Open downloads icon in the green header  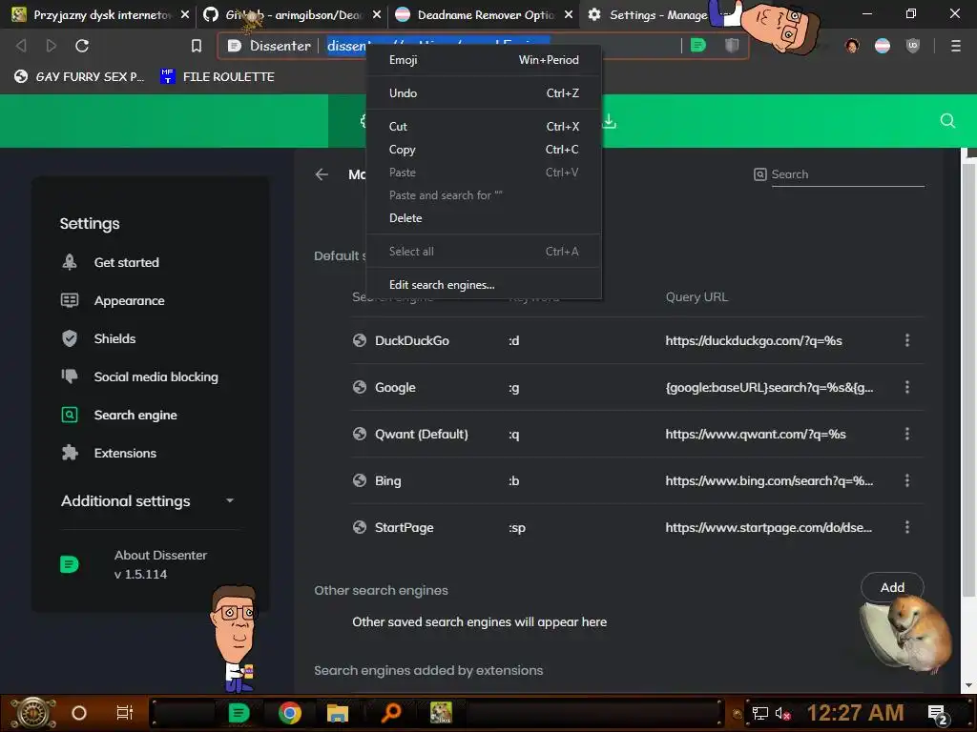tap(610, 121)
